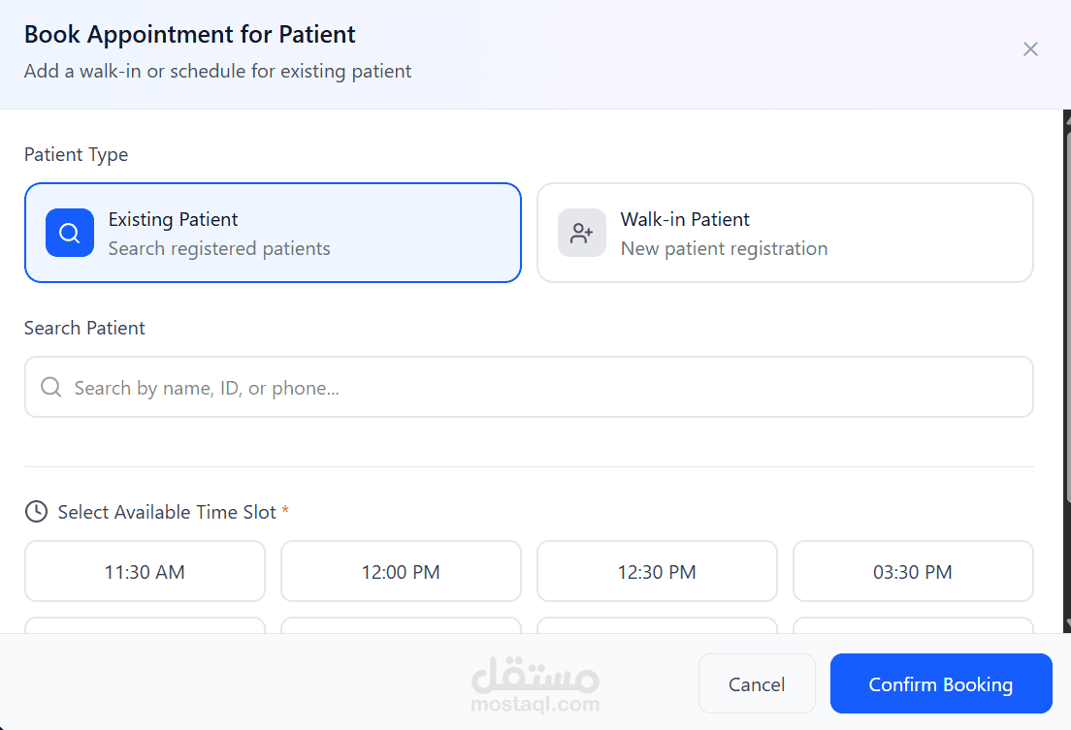Book the 03:30 PM time slot
Viewport: 1071px width, 730px height.
tap(913, 572)
